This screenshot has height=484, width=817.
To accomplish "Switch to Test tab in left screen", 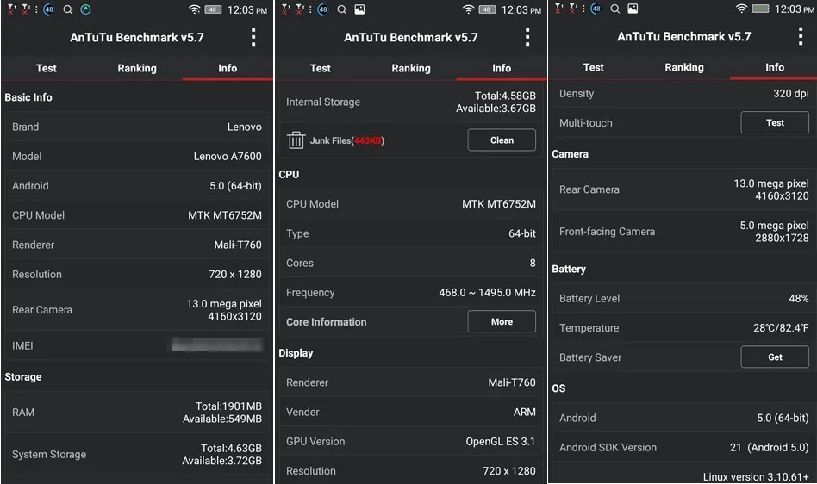I will click(x=46, y=68).
